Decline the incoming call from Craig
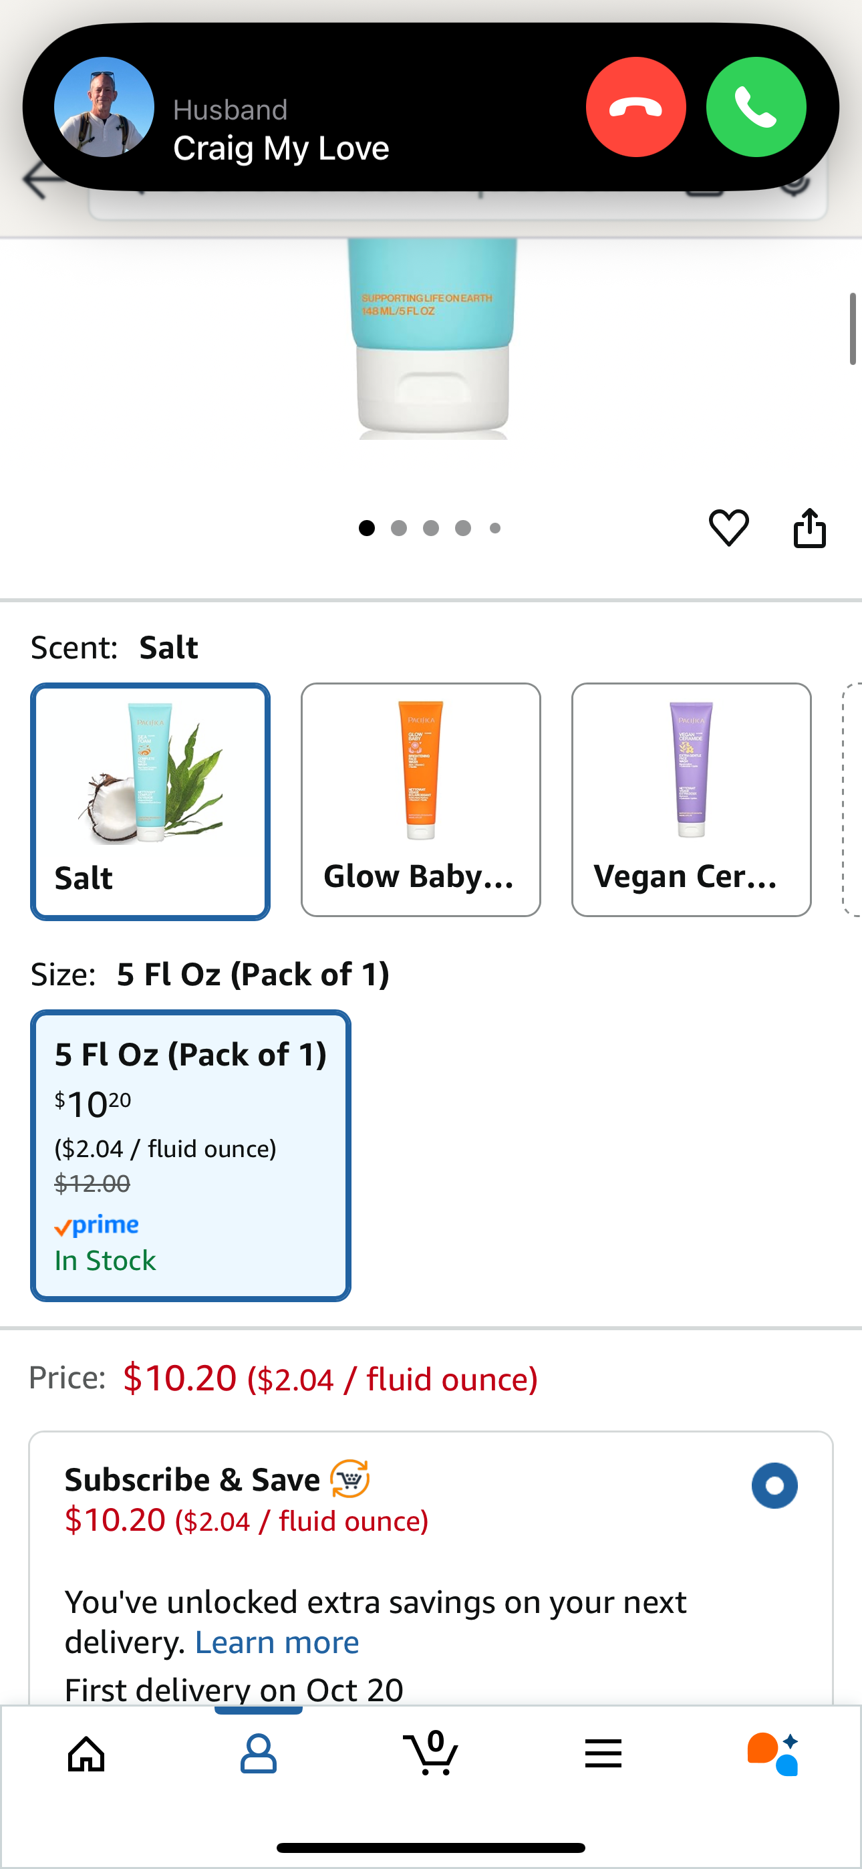Image resolution: width=862 pixels, height=1869 pixels. pos(635,108)
